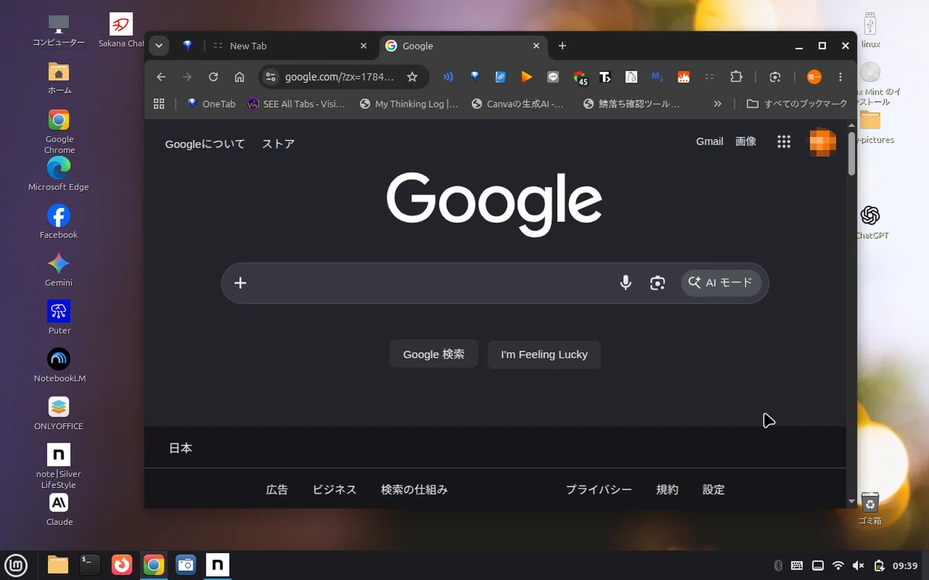The height and width of the screenshot is (580, 929).
Task: Open ビジネス footer link
Action: pos(334,490)
